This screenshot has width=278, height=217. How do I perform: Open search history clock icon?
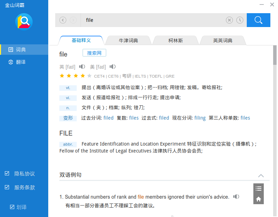tap(240, 20)
